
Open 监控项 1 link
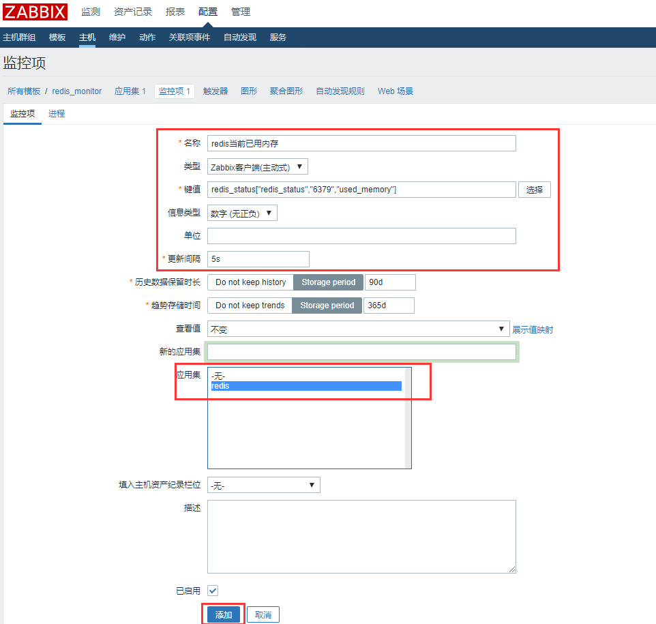175,91
